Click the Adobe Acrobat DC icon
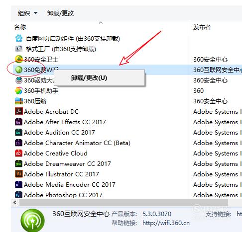242x232 pixels. click(19, 111)
